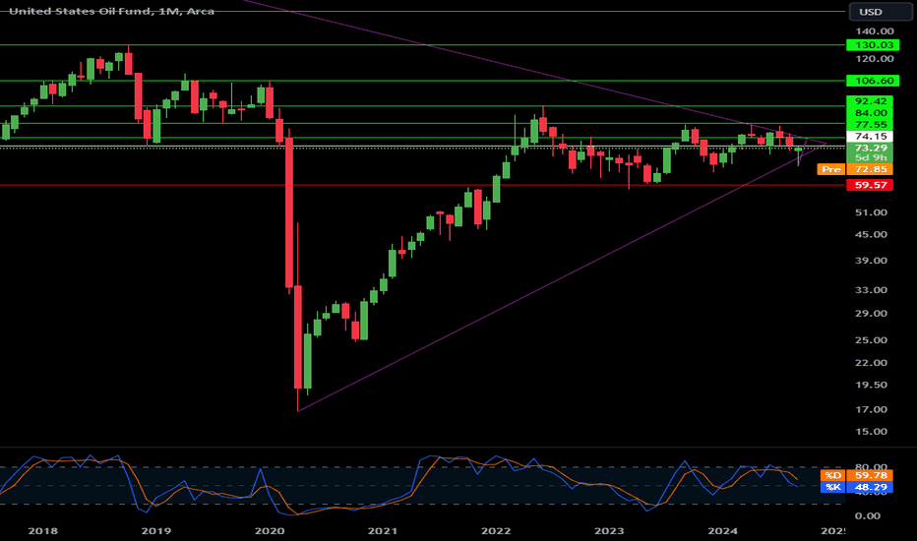
Task: Click the 2021 time axis label
Action: point(383,531)
